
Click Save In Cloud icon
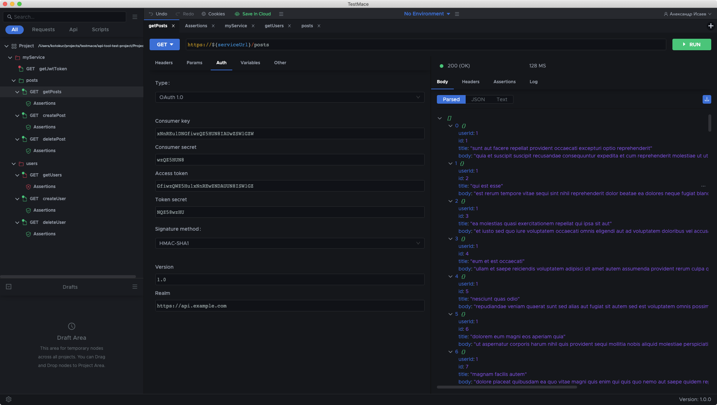[237, 14]
